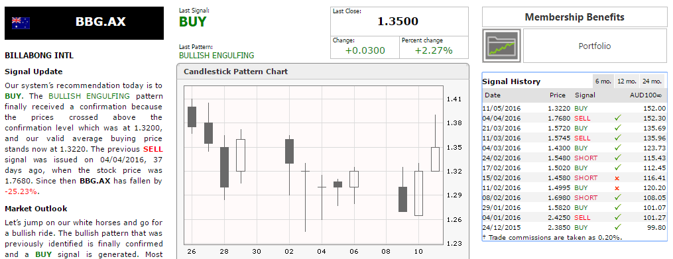Click the BBG.AX ticker banner
The height and width of the screenshot is (259, 673).
pos(84,23)
